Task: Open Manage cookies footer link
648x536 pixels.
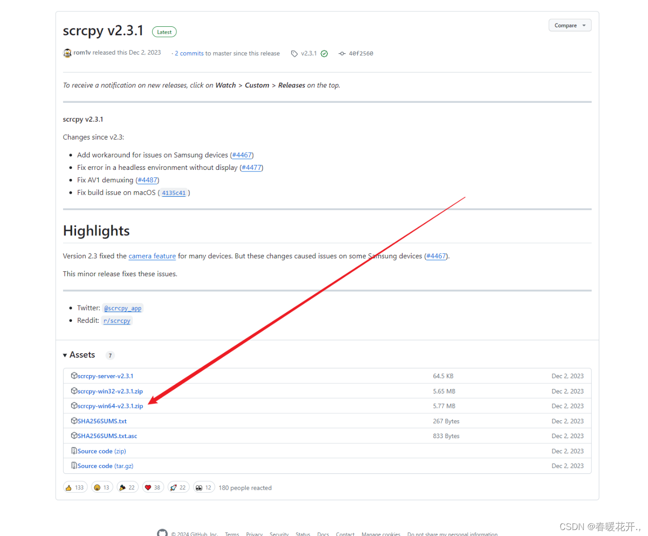Action: [x=381, y=534]
